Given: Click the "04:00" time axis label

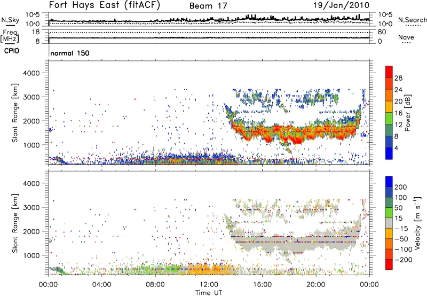Looking at the screenshot, I should click(x=101, y=285).
